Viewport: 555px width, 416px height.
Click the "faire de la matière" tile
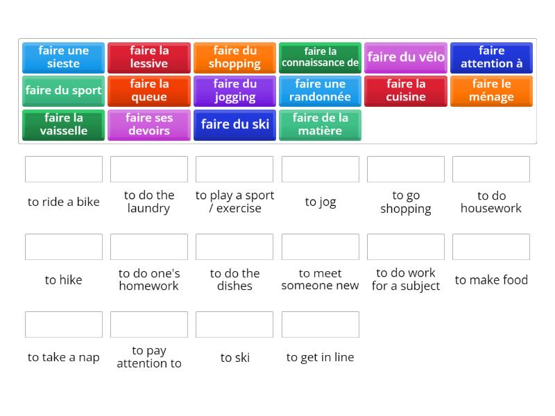320,125
